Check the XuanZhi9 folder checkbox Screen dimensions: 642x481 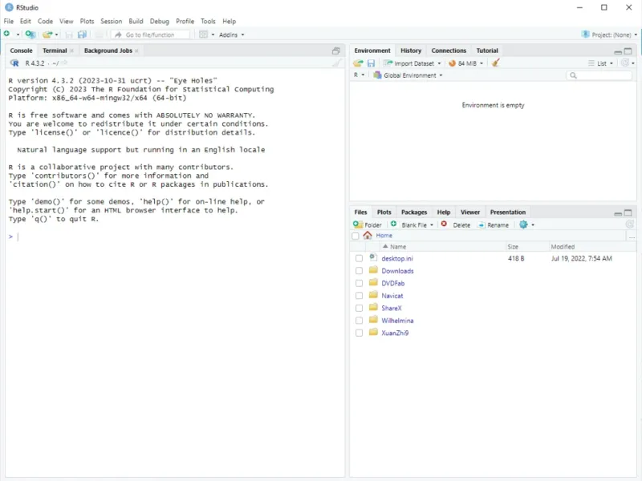[359, 333]
